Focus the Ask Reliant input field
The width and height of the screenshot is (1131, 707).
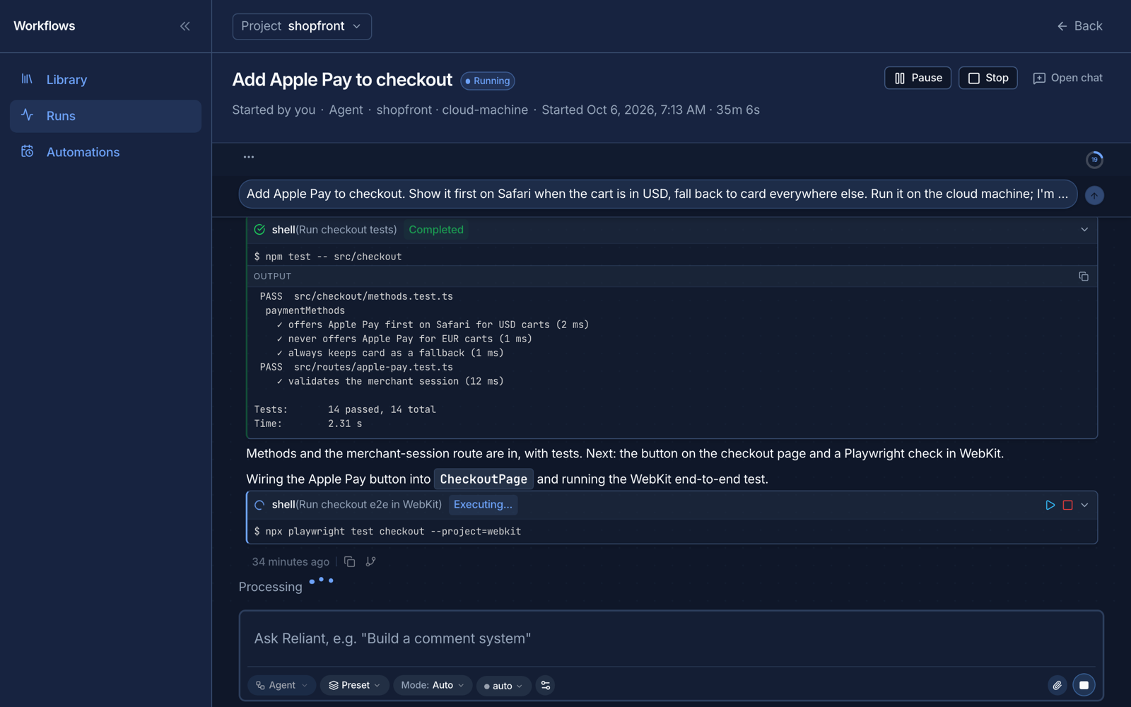pyautogui.click(x=671, y=639)
